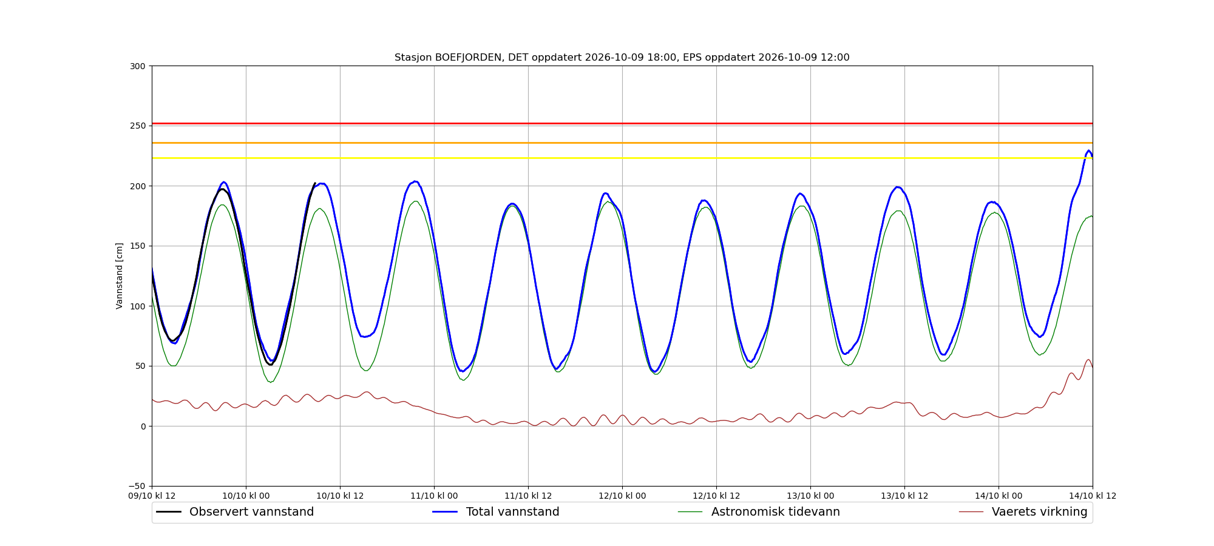Click the red threshold line near 250

click(x=622, y=124)
